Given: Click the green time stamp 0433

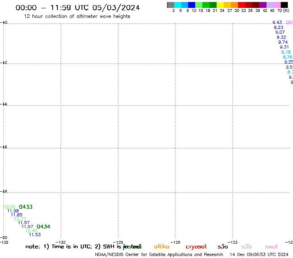Looking at the screenshot, I should click(x=26, y=207).
